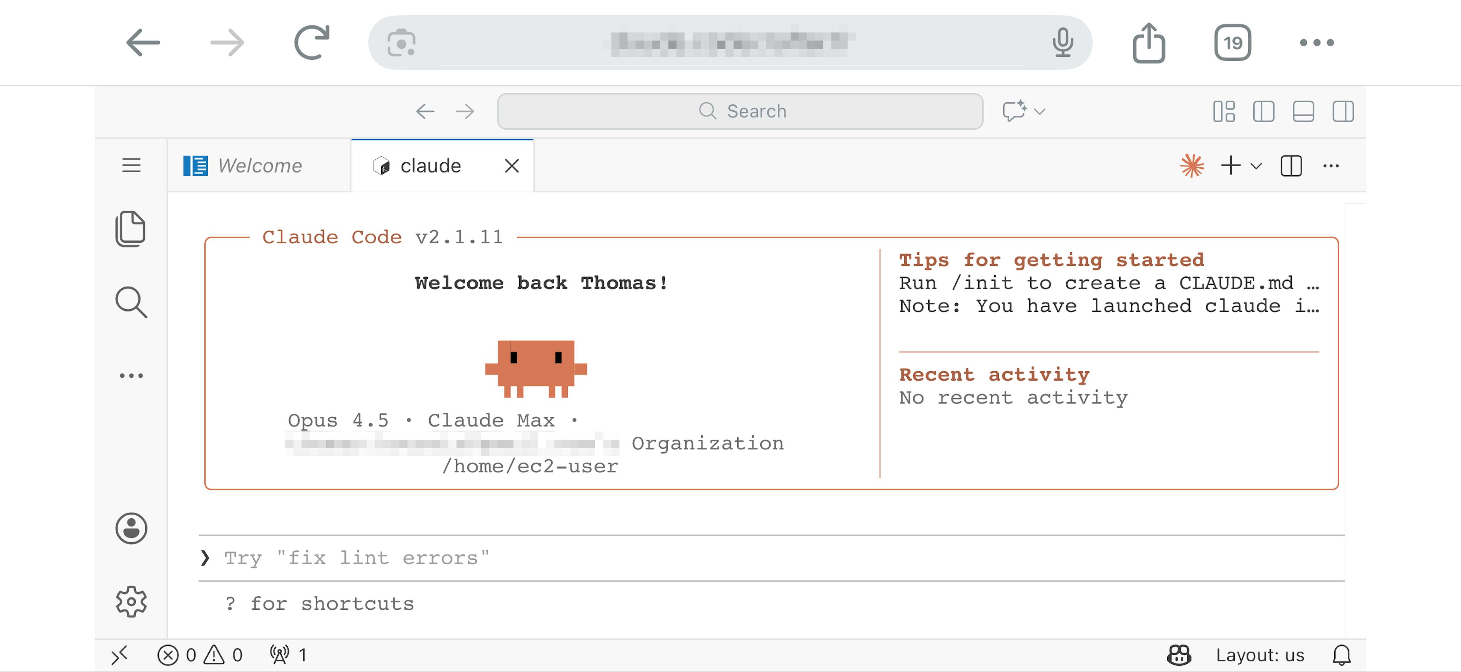1461x672 pixels.
Task: Split the editor using the split icon
Action: [x=1291, y=165]
